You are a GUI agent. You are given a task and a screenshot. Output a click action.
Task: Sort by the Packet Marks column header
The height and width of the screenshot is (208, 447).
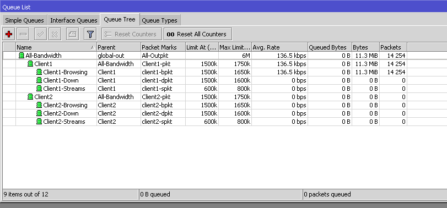click(163, 47)
